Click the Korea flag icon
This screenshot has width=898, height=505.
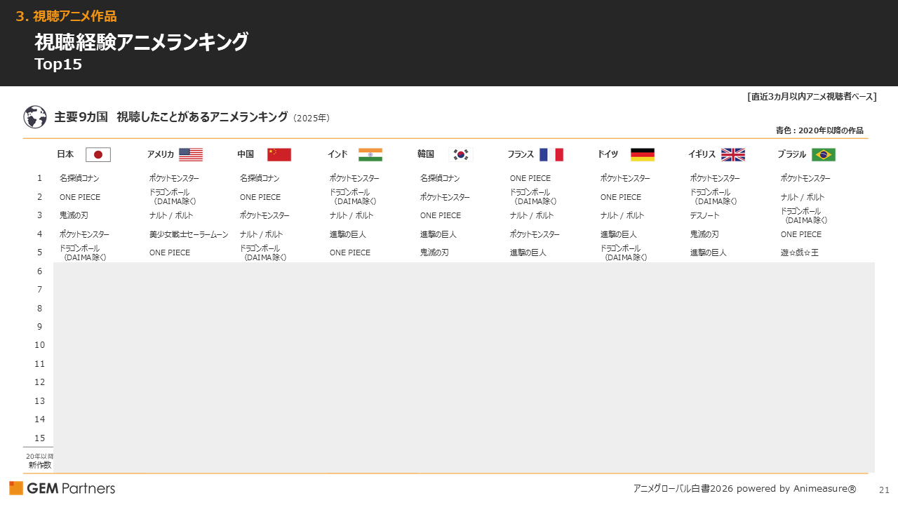[460, 154]
